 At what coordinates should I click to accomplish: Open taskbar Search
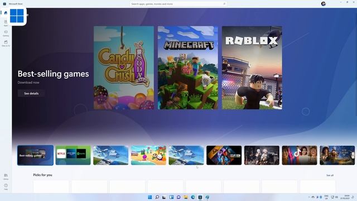pos(157,197)
